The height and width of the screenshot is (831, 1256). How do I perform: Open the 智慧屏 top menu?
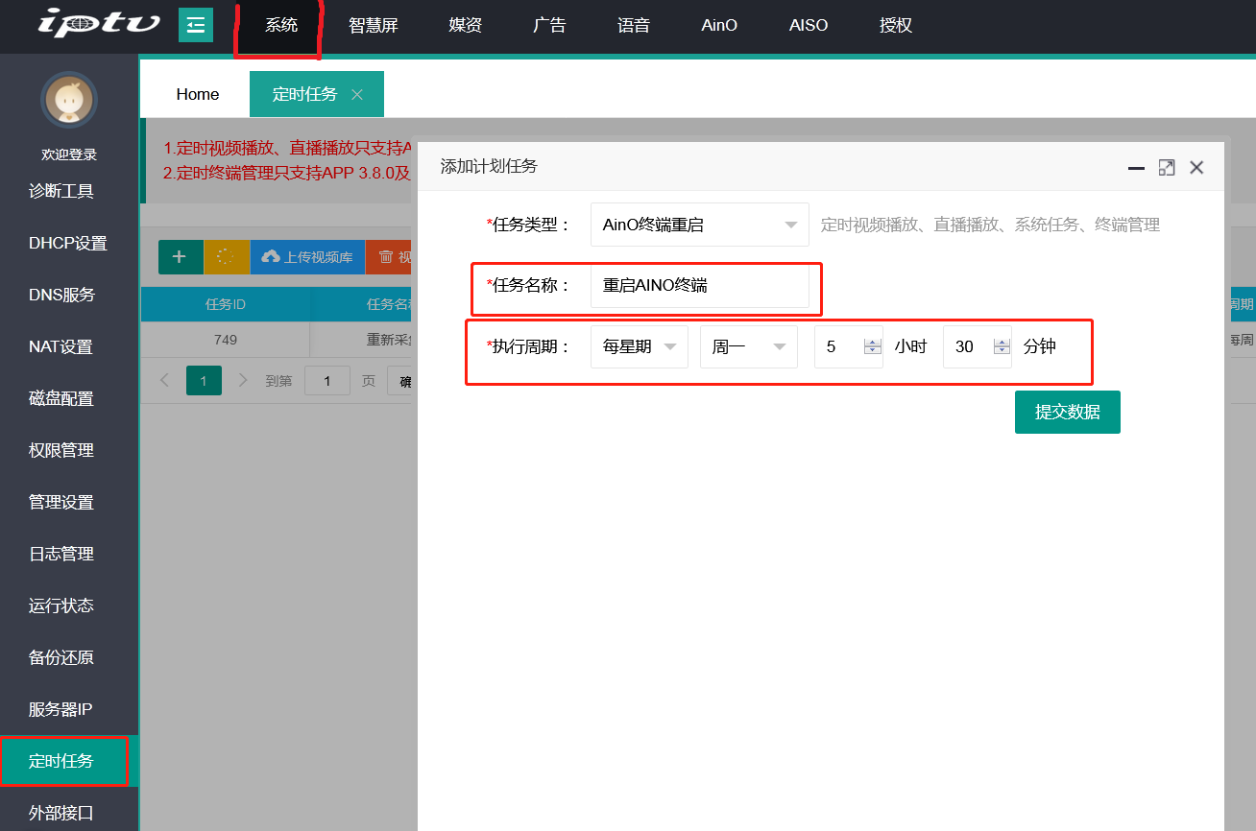(x=373, y=26)
